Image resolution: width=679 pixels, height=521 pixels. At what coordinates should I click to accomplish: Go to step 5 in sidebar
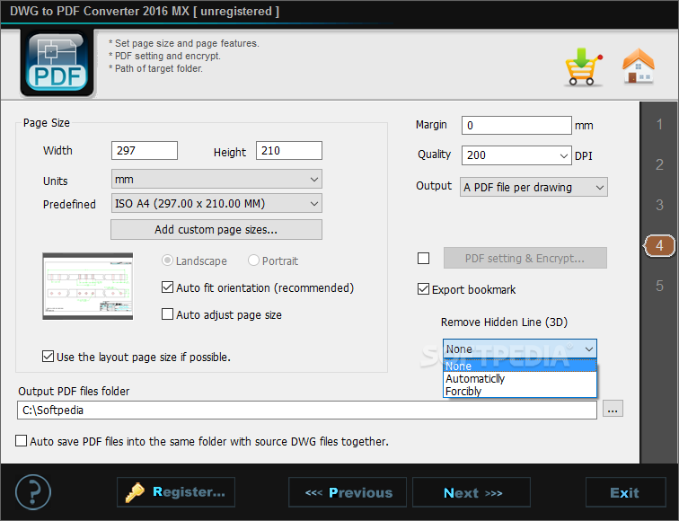(659, 286)
